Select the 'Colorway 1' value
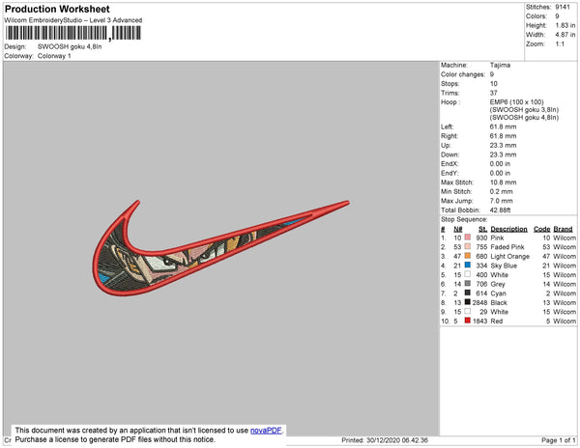The image size is (580, 448). coord(54,56)
